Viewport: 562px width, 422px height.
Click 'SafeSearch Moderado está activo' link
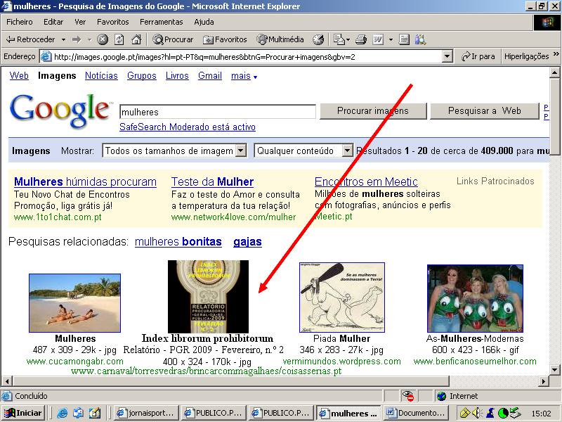click(188, 127)
